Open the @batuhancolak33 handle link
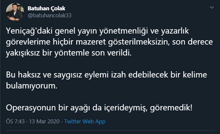Viewport: 220px width, 134px height. pos(49,15)
